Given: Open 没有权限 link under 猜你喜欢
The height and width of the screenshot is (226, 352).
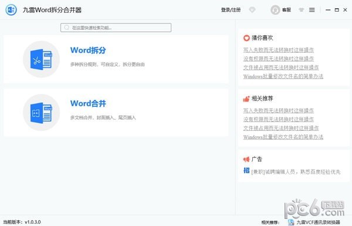Looking at the screenshot, I should pos(279,59).
